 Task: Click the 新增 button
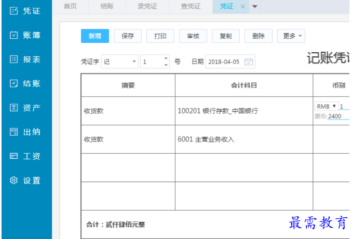click(95, 36)
